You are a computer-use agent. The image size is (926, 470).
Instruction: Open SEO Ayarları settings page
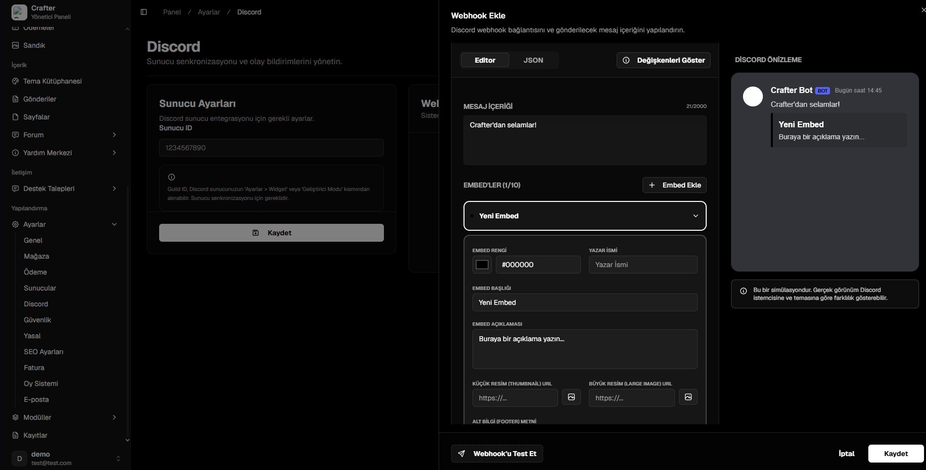pos(44,352)
